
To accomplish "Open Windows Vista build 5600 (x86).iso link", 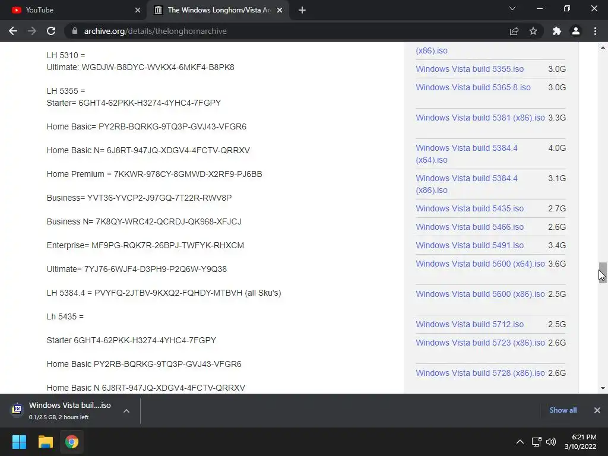I will (480, 294).
